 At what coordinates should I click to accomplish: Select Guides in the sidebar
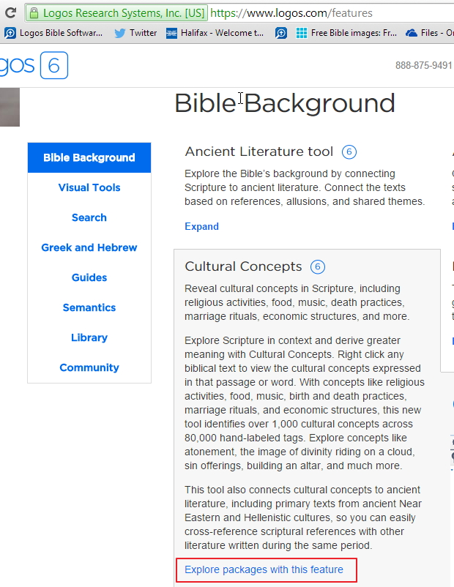(x=89, y=277)
